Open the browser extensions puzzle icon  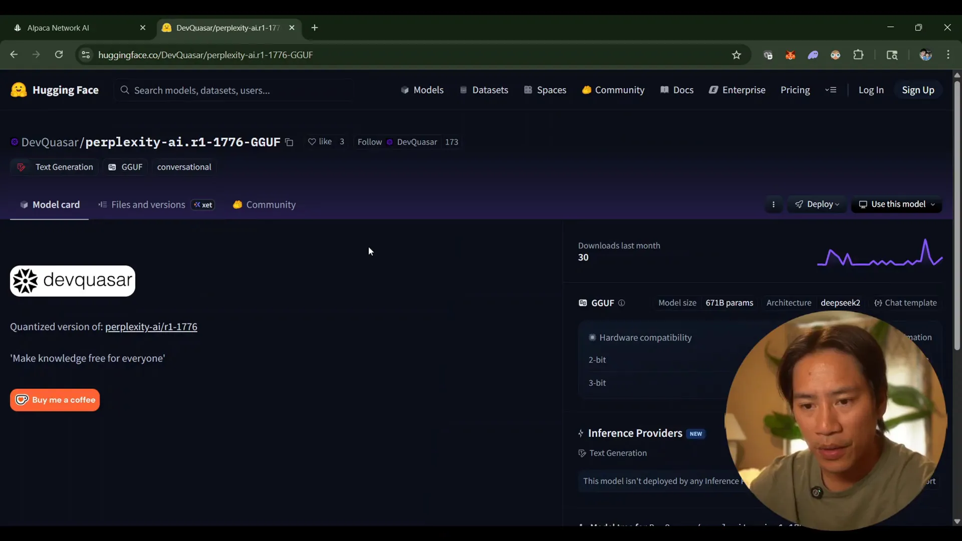pos(858,55)
